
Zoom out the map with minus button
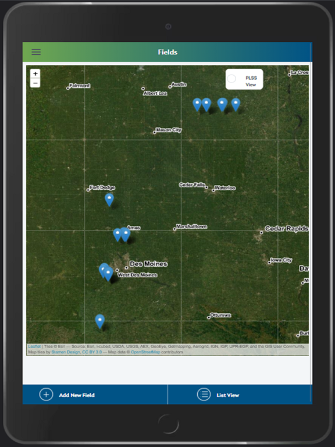(35, 83)
